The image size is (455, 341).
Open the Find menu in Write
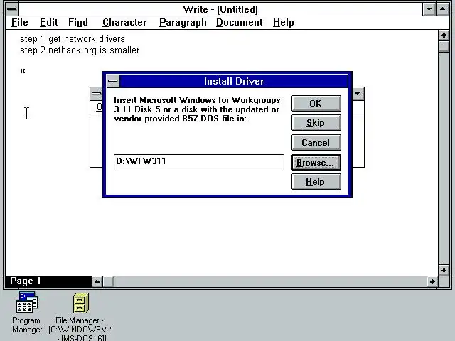click(78, 22)
